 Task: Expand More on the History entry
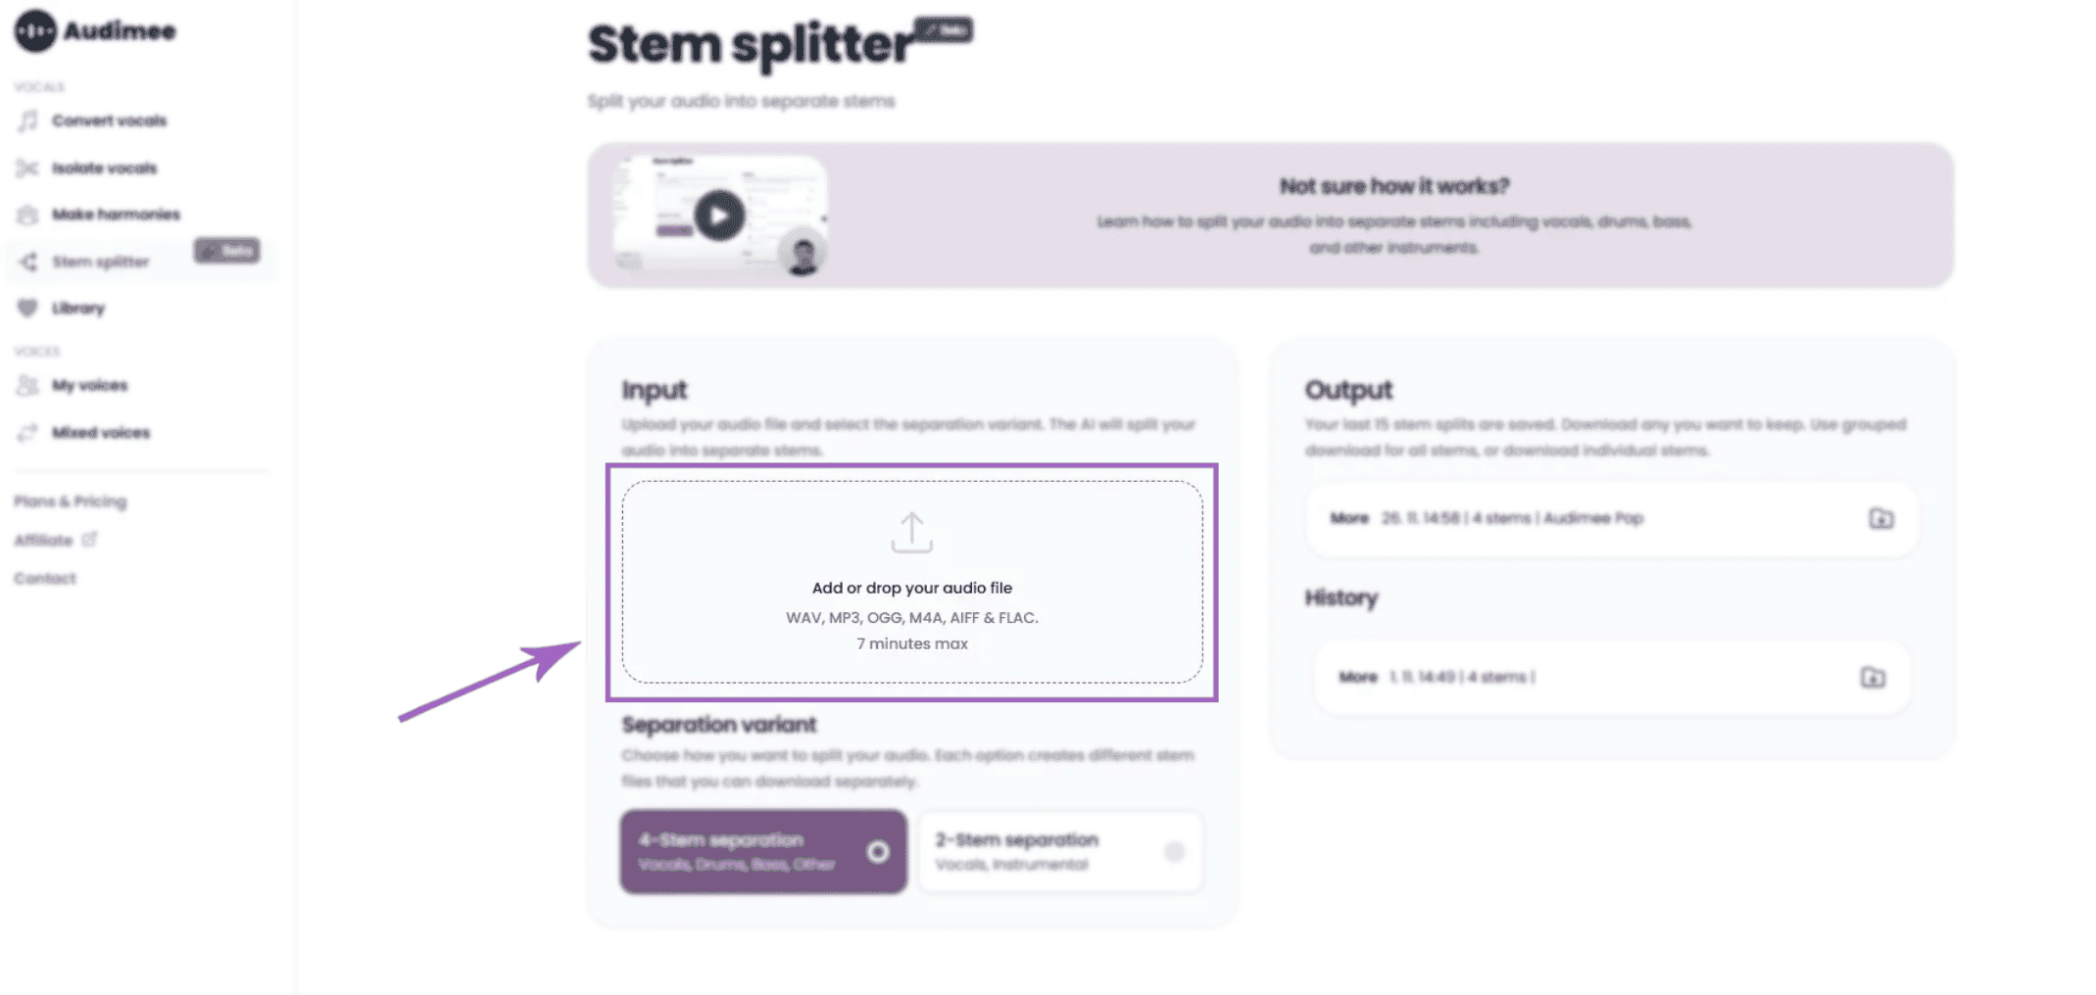click(1358, 677)
